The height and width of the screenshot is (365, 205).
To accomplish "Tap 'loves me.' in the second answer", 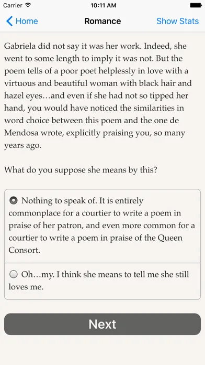I will tap(26, 287).
